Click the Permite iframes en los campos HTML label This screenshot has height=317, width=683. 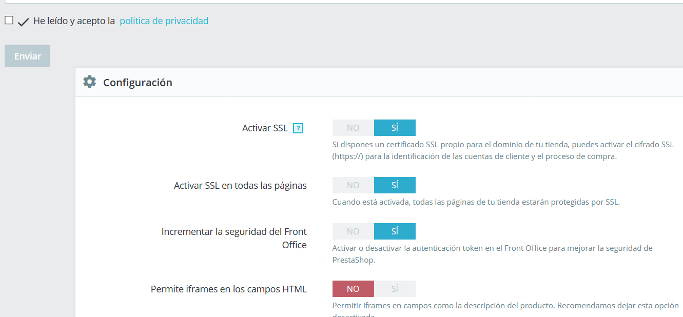(x=229, y=289)
